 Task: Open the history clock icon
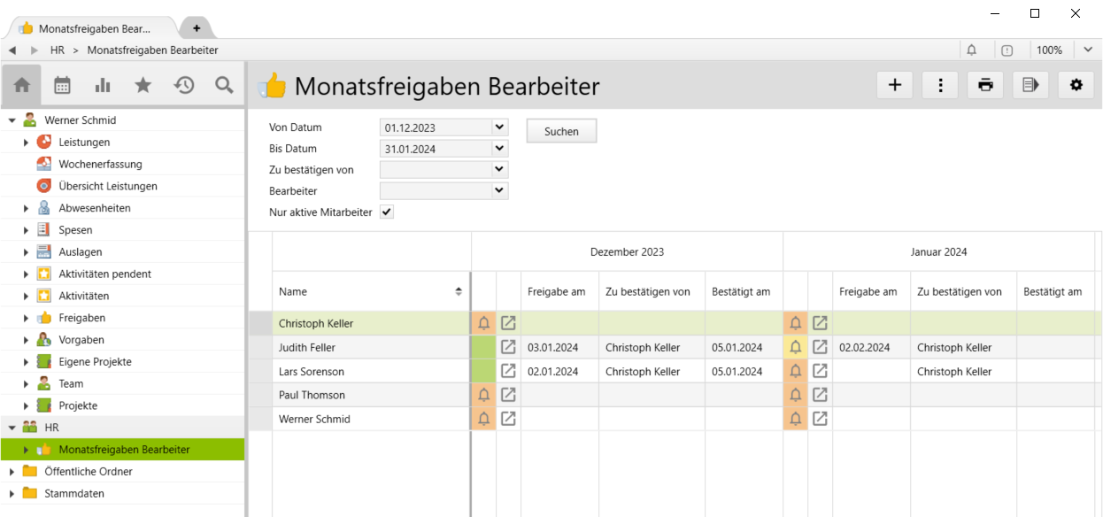(x=184, y=86)
